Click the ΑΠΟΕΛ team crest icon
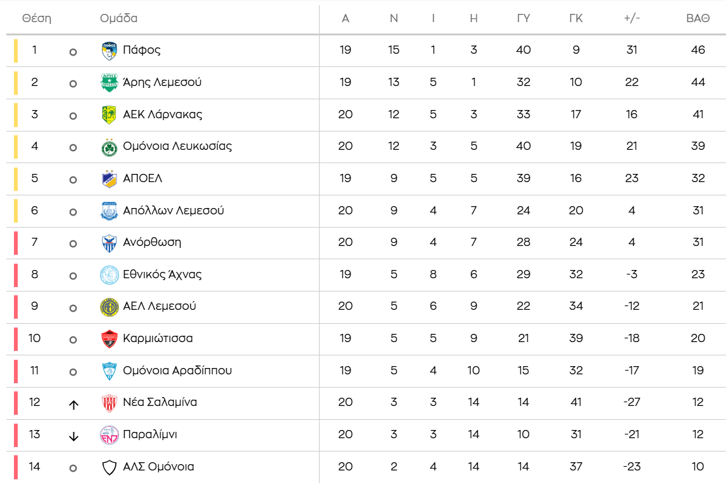 pos(110,179)
